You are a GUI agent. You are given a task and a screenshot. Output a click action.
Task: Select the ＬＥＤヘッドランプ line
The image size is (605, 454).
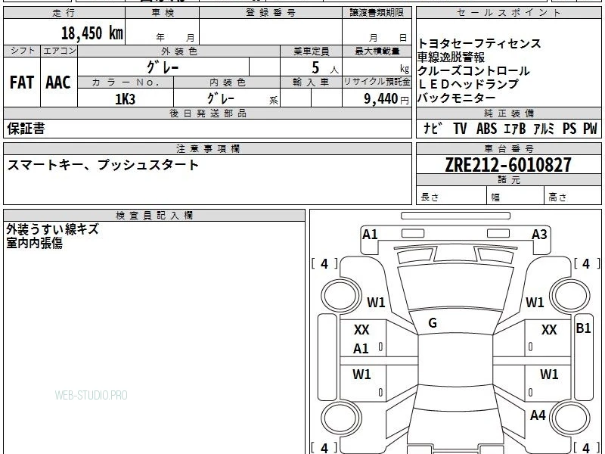click(x=468, y=84)
